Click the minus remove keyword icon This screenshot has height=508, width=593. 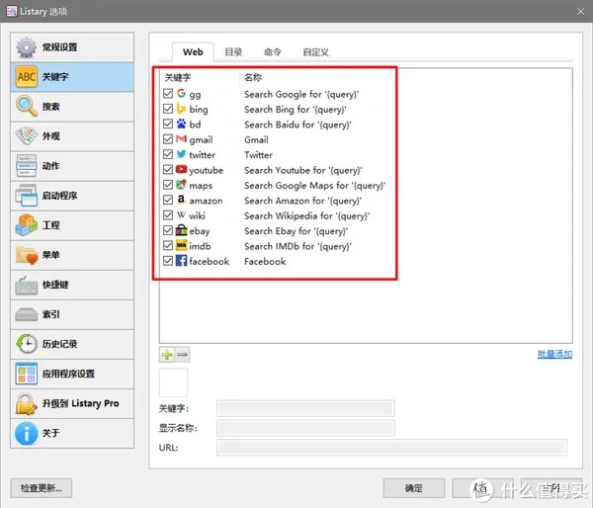click(x=182, y=355)
